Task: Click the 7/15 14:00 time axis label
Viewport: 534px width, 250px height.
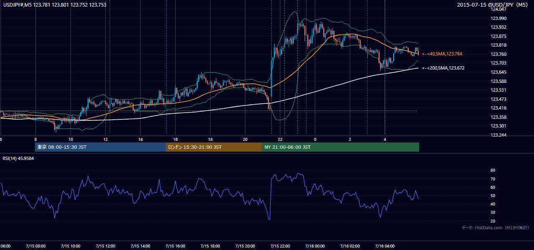Action: click(140, 246)
